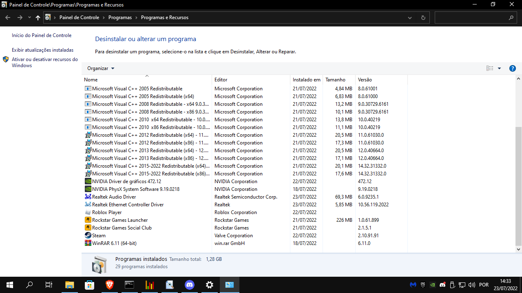Click the Rockstar Games Launcher icon
The height and width of the screenshot is (293, 522).
(88, 220)
